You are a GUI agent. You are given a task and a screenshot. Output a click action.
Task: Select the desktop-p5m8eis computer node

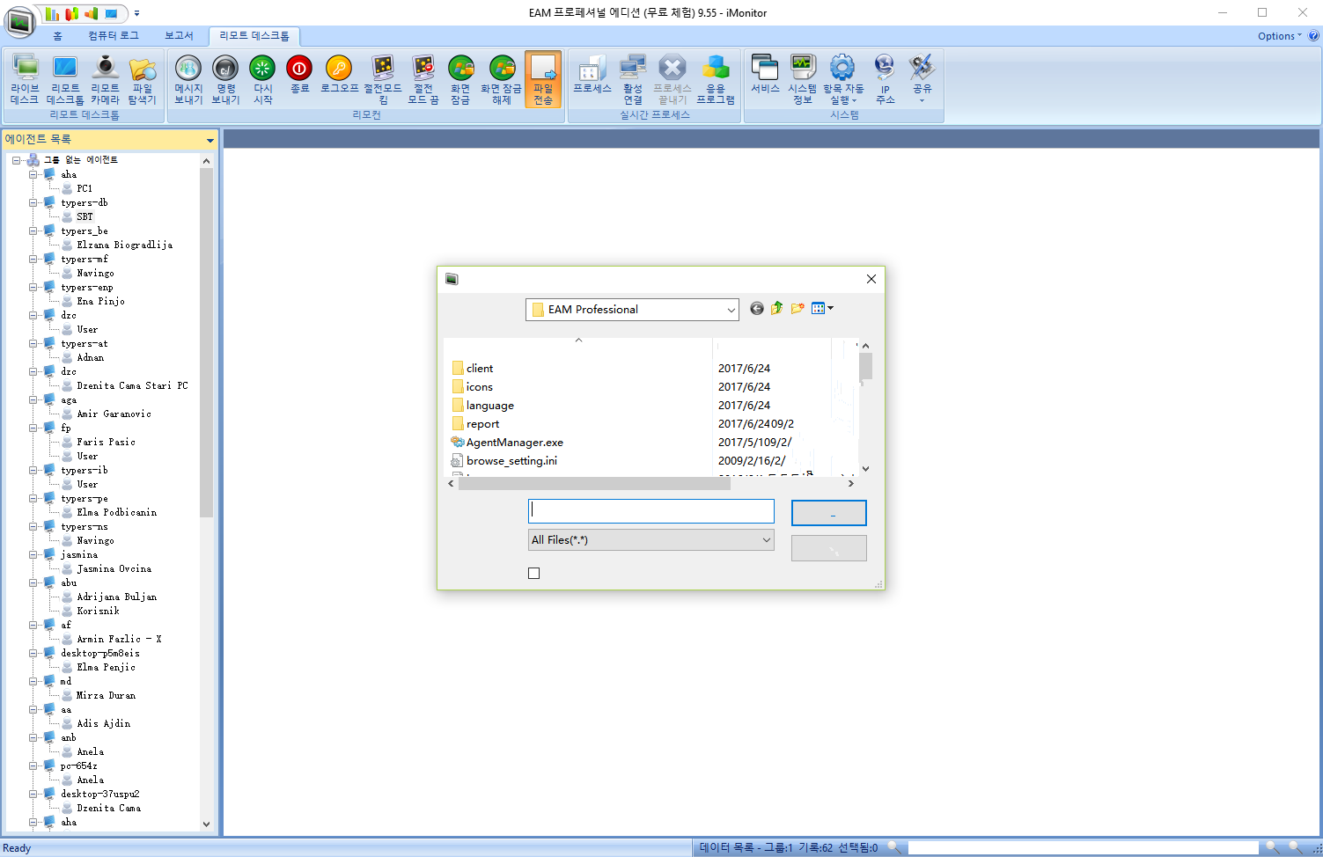99,653
